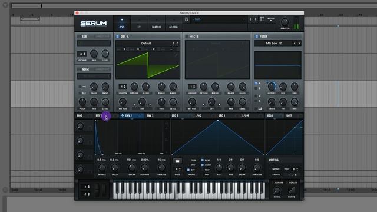Enable LEGATO voicing
The width and height of the screenshot is (377, 212).
click(x=276, y=175)
